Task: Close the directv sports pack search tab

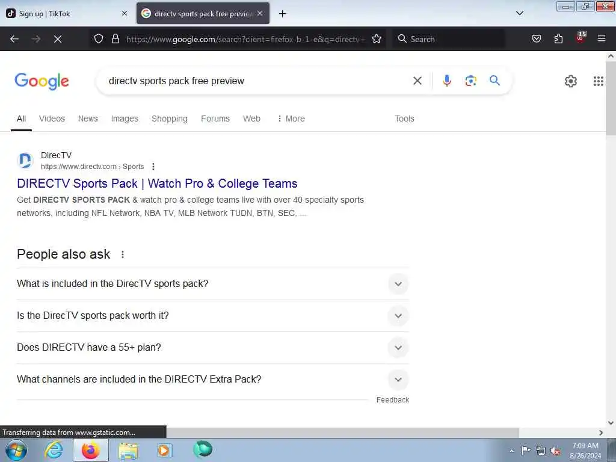Action: click(x=260, y=13)
